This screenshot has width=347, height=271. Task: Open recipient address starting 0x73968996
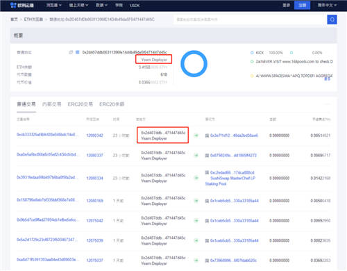point(233,261)
